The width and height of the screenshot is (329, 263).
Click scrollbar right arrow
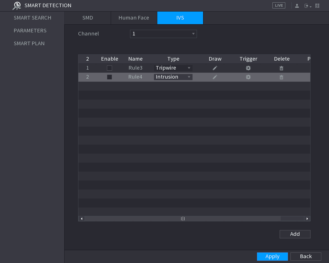pos(307,219)
